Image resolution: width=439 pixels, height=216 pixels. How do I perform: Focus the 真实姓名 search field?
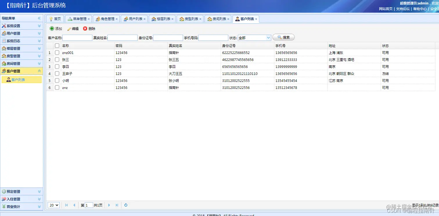(x=123, y=38)
